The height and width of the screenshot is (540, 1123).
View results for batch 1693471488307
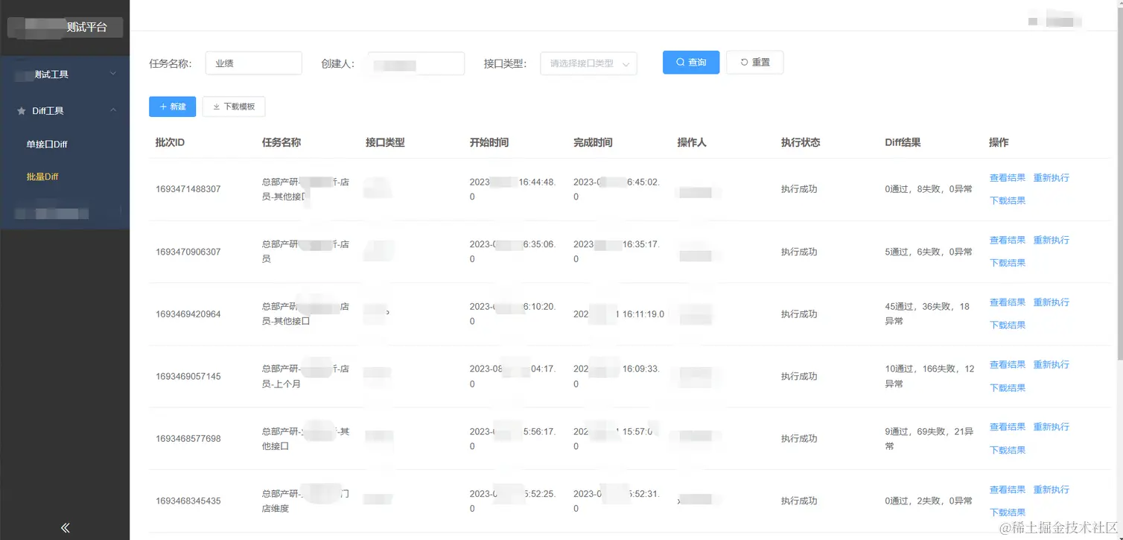pyautogui.click(x=1007, y=178)
